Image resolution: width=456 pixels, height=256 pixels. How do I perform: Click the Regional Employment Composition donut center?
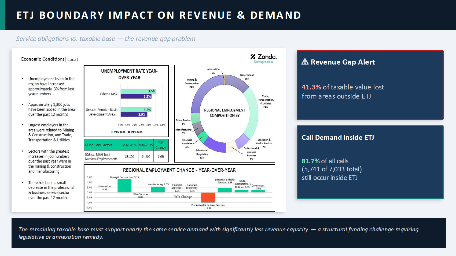click(225, 113)
